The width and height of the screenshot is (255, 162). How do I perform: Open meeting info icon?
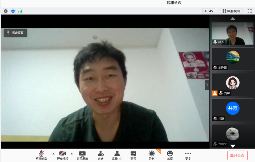pos(5,11)
